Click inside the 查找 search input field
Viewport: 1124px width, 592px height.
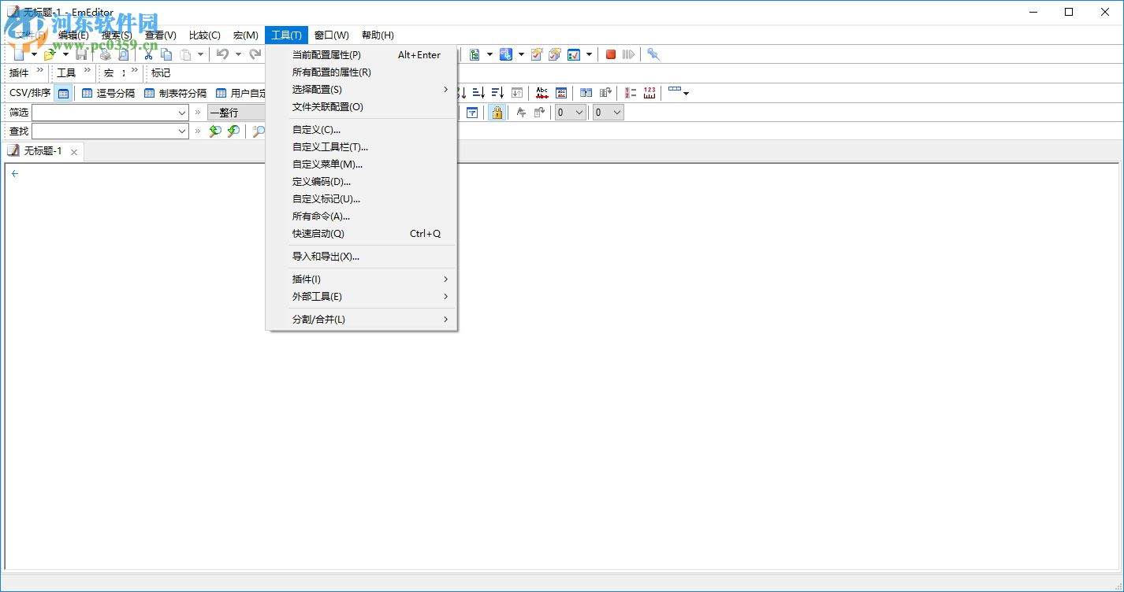click(x=106, y=131)
